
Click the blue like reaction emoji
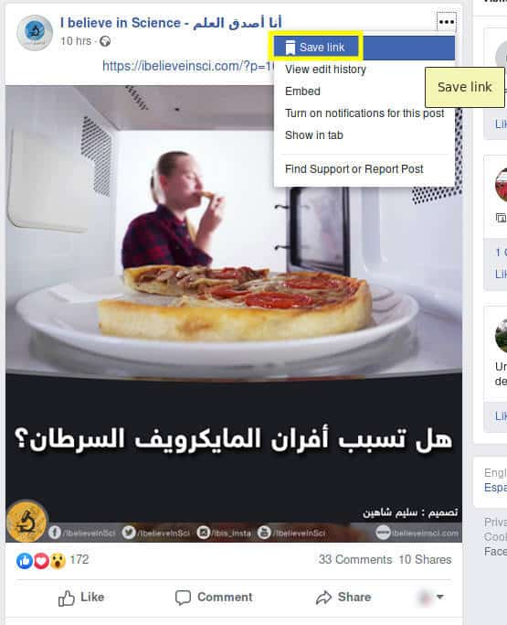coord(25,560)
